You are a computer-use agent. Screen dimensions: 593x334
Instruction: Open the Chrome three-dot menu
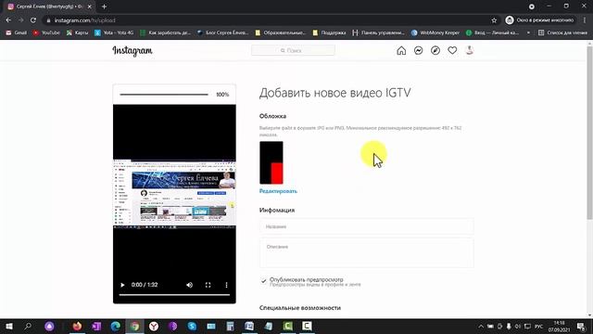585,20
